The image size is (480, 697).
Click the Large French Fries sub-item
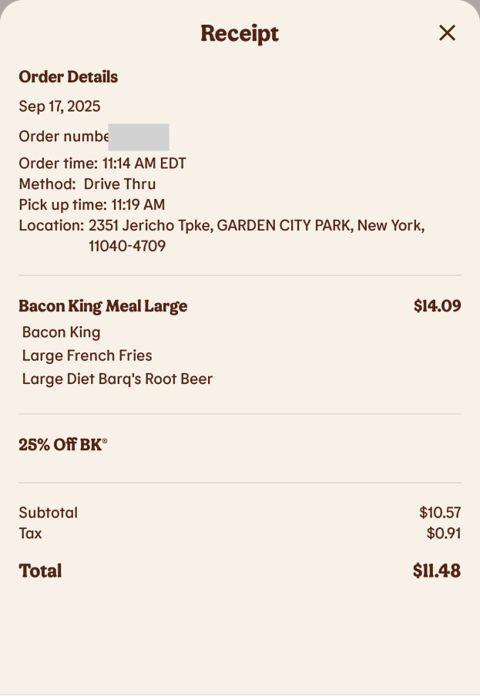[87, 355]
